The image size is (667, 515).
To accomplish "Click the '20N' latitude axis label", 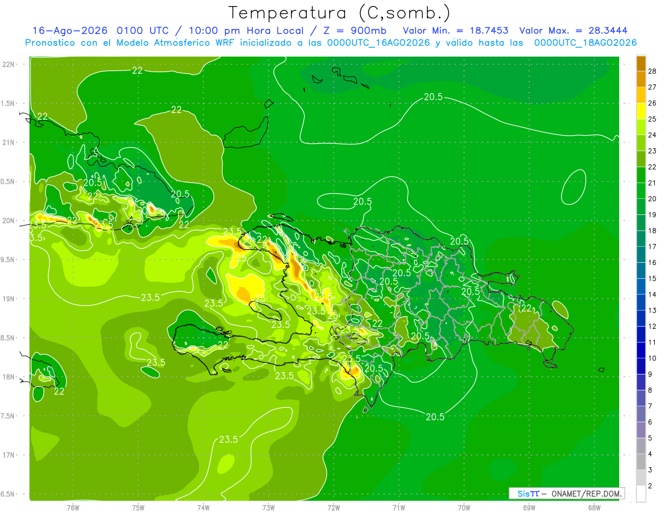I will coord(8,221).
